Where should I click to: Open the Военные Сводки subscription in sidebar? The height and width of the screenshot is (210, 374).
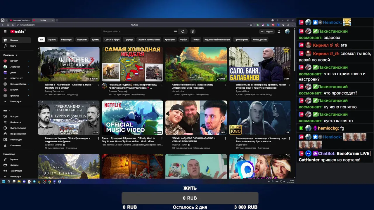(x=17, y=84)
